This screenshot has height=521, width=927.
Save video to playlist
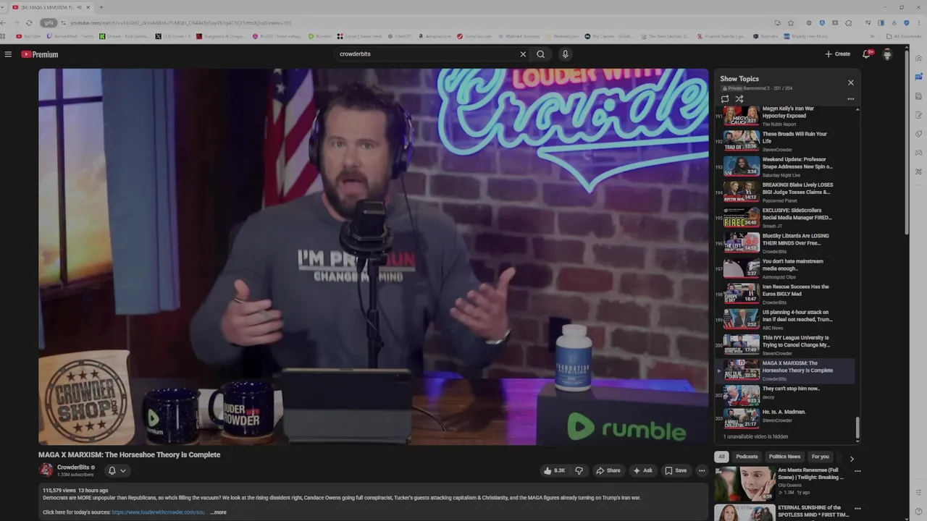coord(676,470)
